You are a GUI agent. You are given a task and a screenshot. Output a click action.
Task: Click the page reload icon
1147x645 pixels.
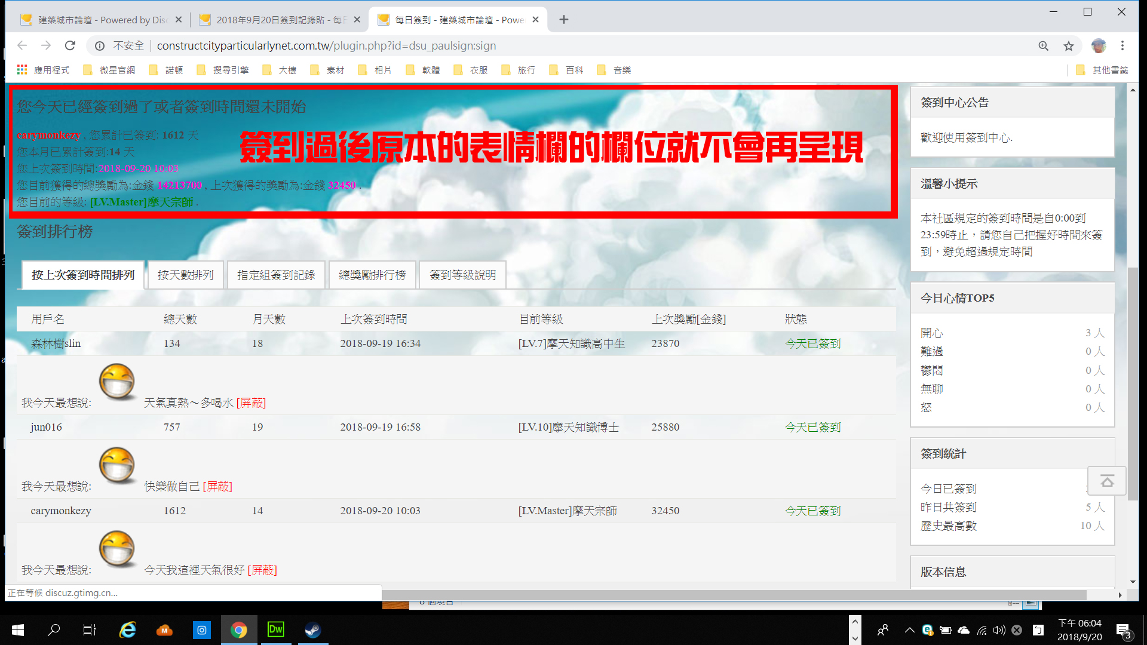[70, 45]
